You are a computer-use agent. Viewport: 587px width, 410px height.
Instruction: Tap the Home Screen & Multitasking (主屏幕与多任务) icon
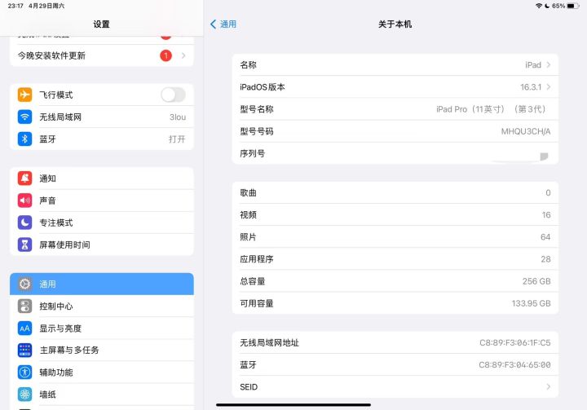click(x=24, y=350)
